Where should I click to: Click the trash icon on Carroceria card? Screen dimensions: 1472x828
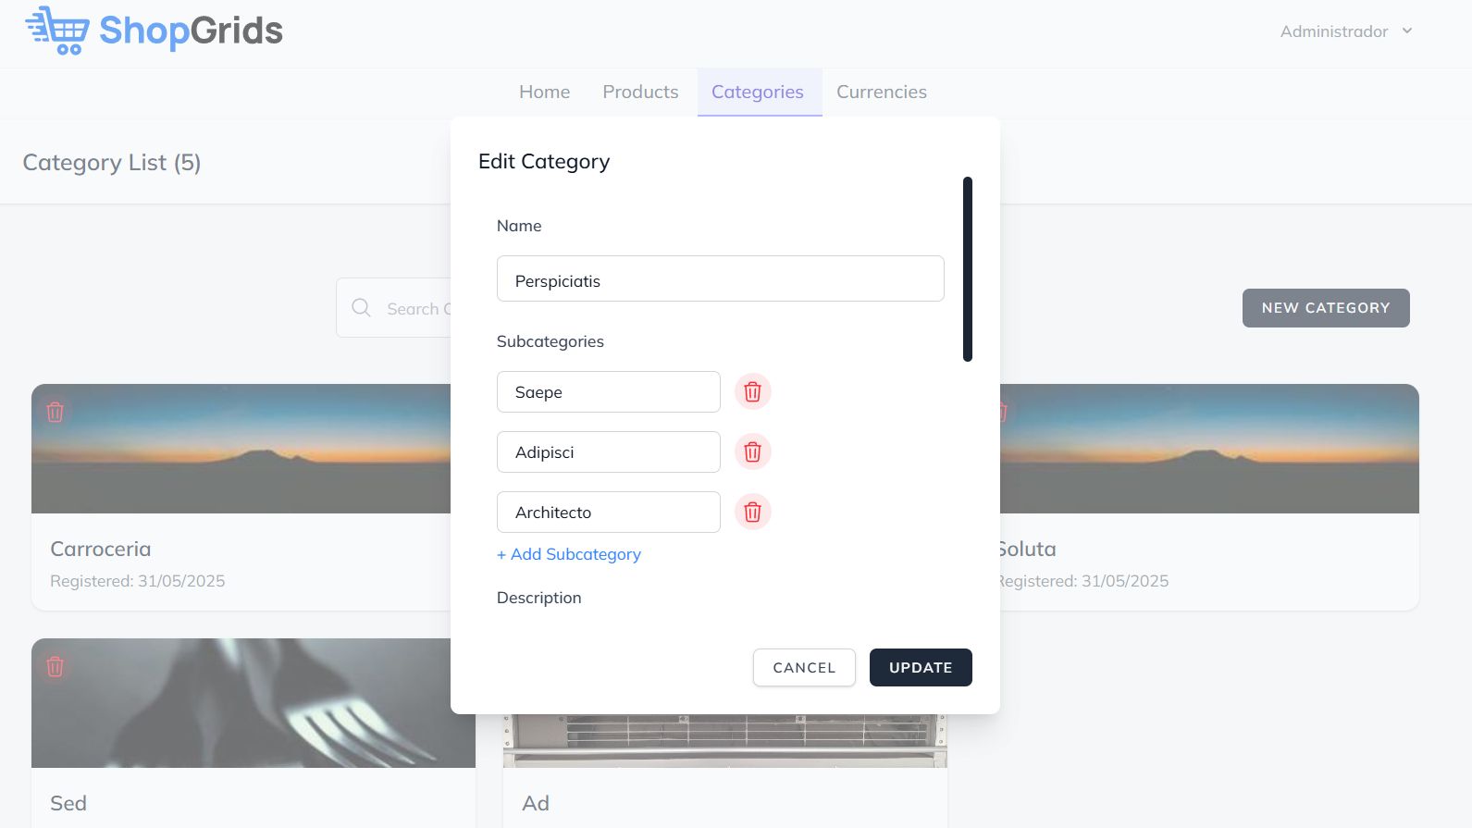(56, 412)
